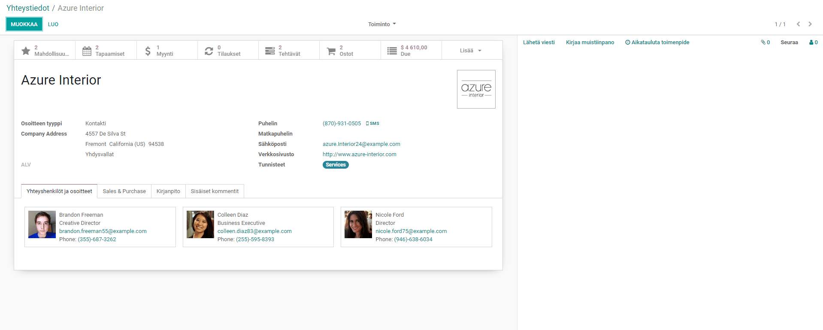The image size is (823, 330).
Task: Switch to Sales & Purchase tab
Action: [x=124, y=191]
